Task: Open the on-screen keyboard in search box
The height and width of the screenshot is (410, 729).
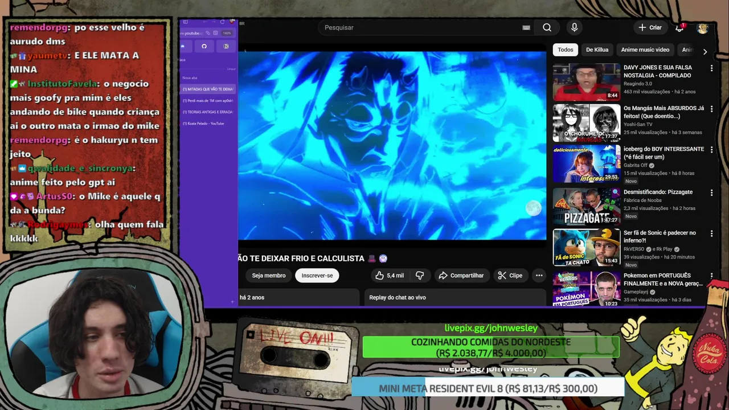Action: point(526,27)
